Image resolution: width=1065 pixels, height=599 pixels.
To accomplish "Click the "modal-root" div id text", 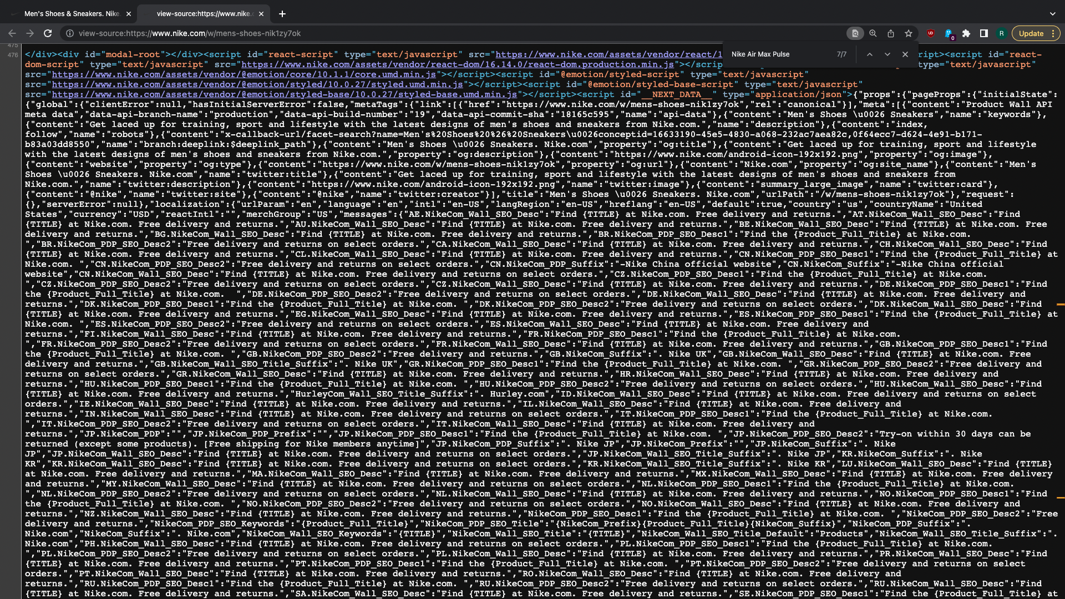I will (x=133, y=54).
